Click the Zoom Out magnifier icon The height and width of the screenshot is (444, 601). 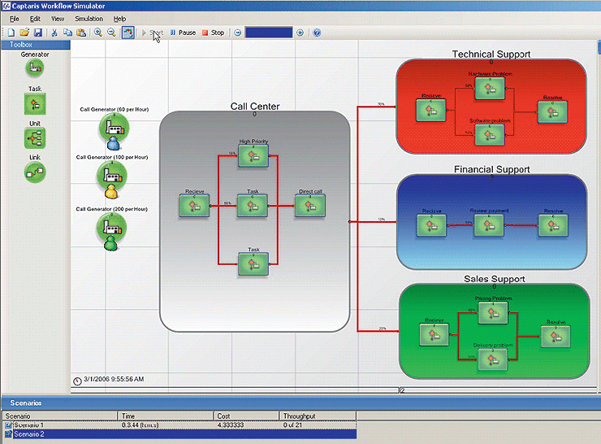tap(110, 33)
